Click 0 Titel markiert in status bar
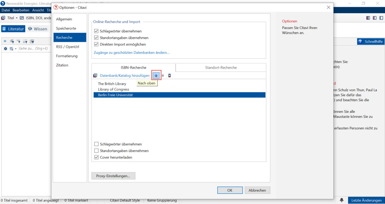Screen dimensions: 385x204 tap(76, 200)
